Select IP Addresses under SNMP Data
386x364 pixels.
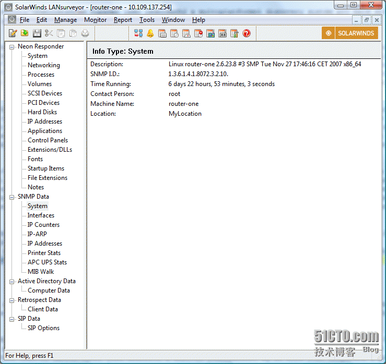point(45,244)
